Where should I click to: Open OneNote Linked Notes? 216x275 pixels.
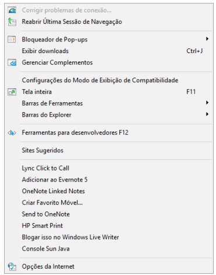pos(109,191)
